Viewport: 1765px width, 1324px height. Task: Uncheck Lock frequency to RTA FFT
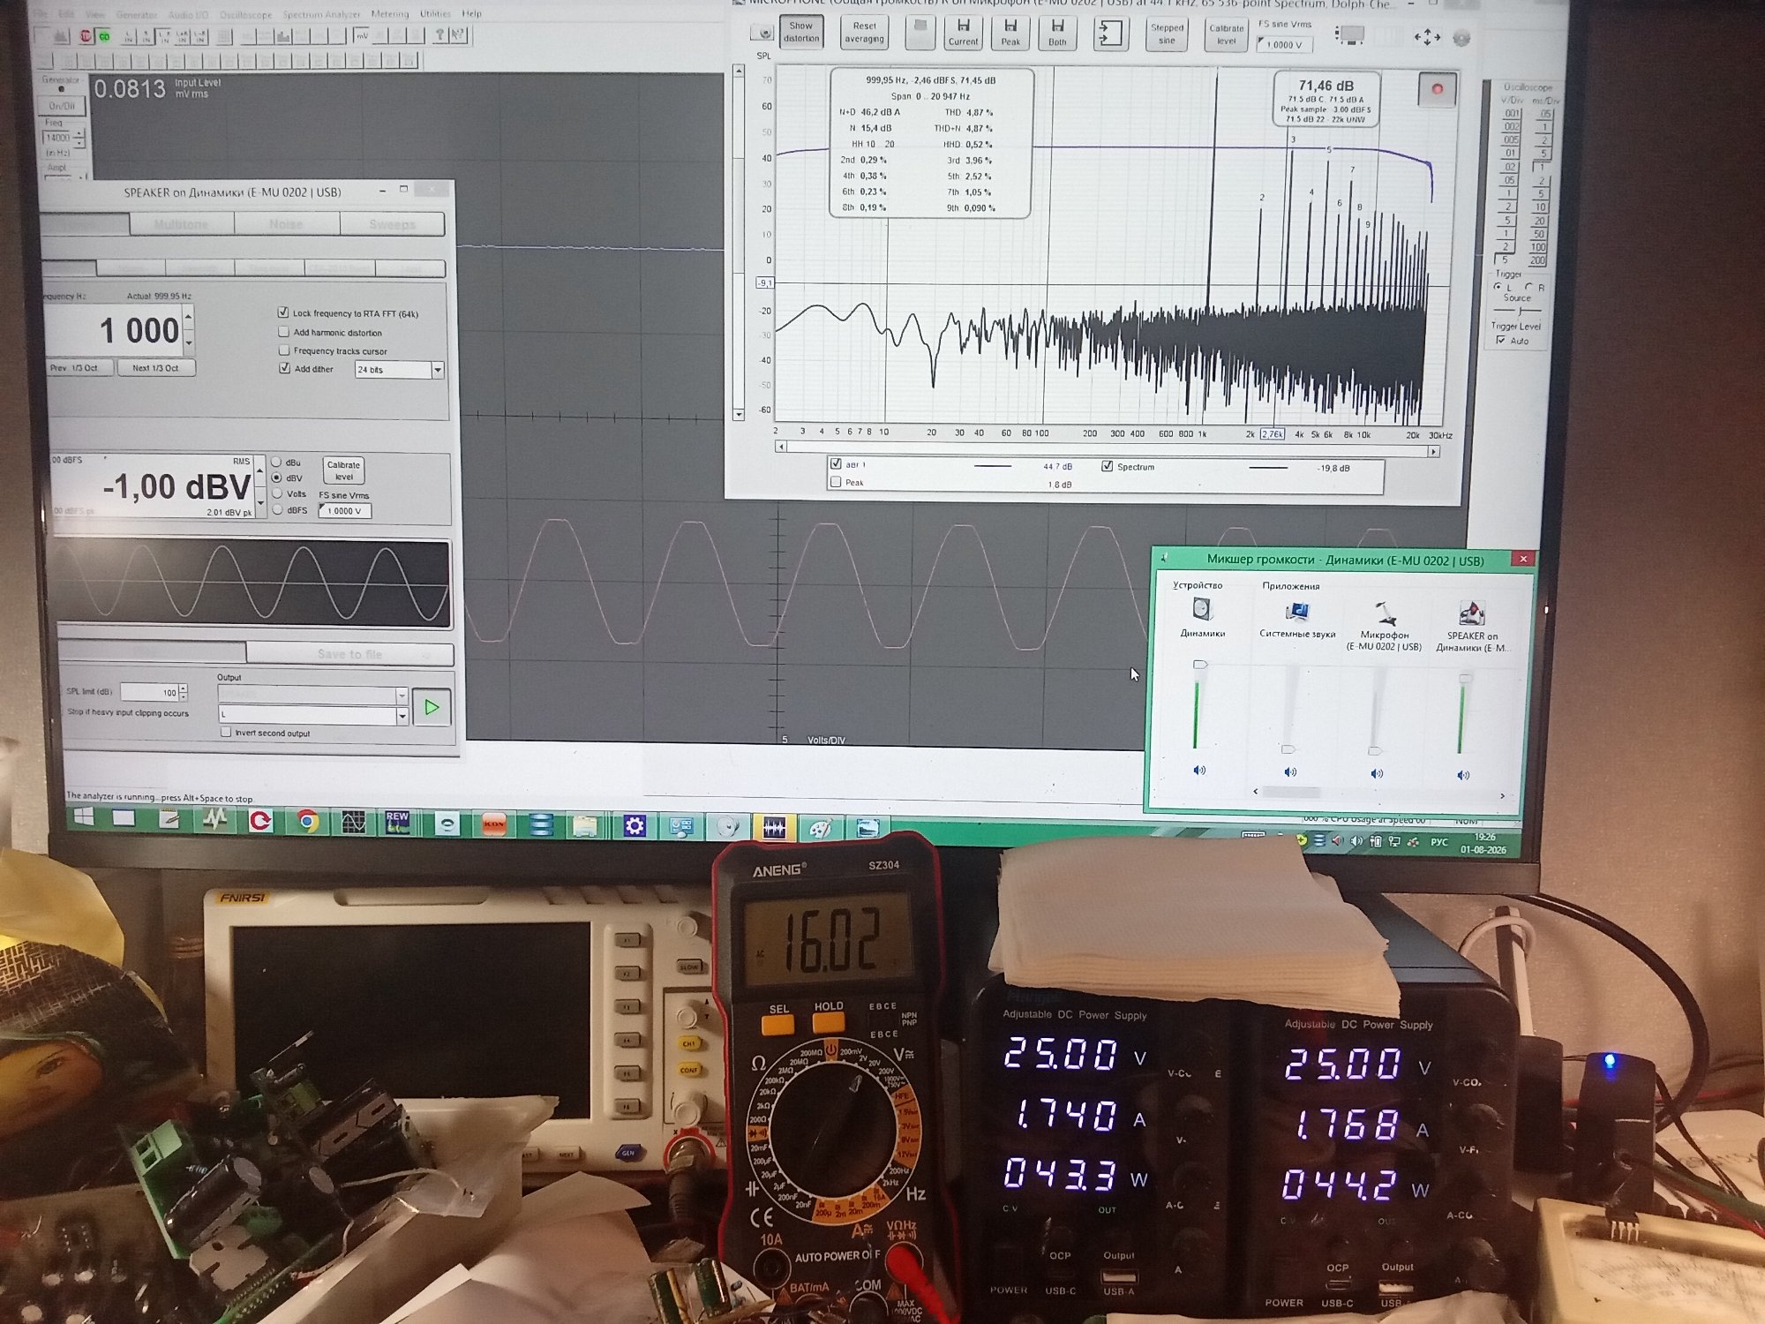[283, 312]
